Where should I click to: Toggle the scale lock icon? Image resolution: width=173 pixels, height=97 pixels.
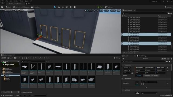pyautogui.click(x=132, y=73)
